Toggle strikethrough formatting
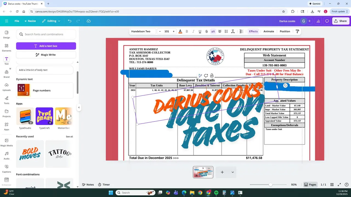351x197 pixels. tap(206, 31)
